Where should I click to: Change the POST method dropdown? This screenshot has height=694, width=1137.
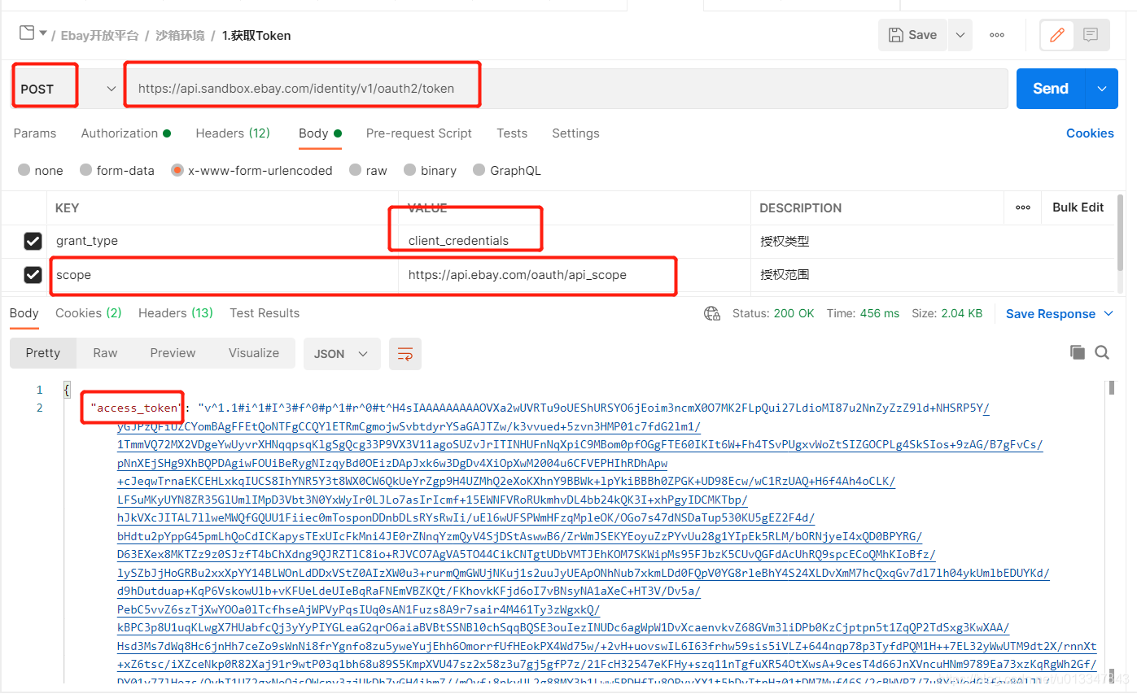click(x=67, y=89)
